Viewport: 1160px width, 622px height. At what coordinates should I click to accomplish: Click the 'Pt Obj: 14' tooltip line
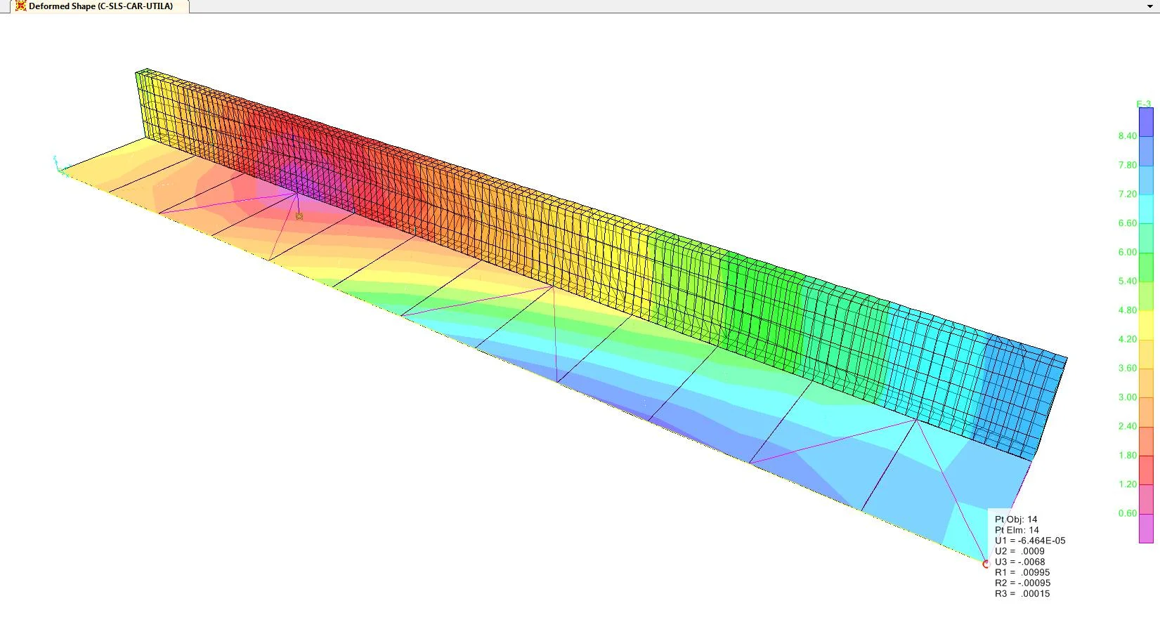point(1016,520)
